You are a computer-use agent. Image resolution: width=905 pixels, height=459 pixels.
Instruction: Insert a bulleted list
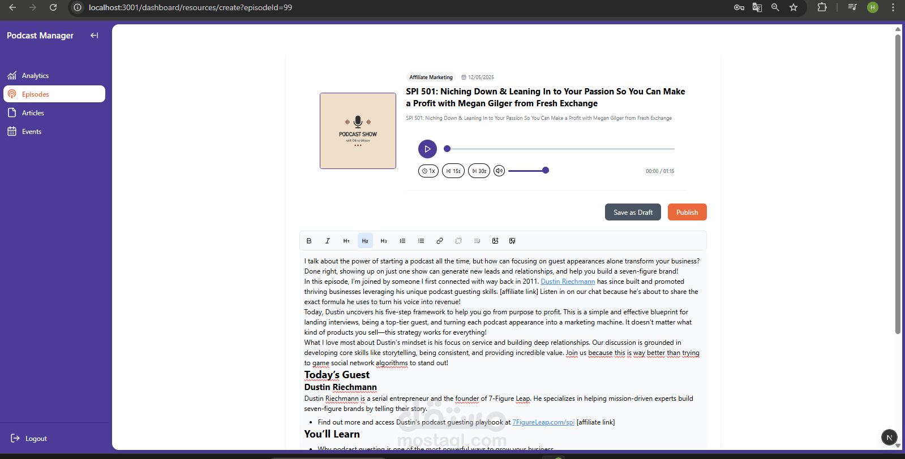421,241
